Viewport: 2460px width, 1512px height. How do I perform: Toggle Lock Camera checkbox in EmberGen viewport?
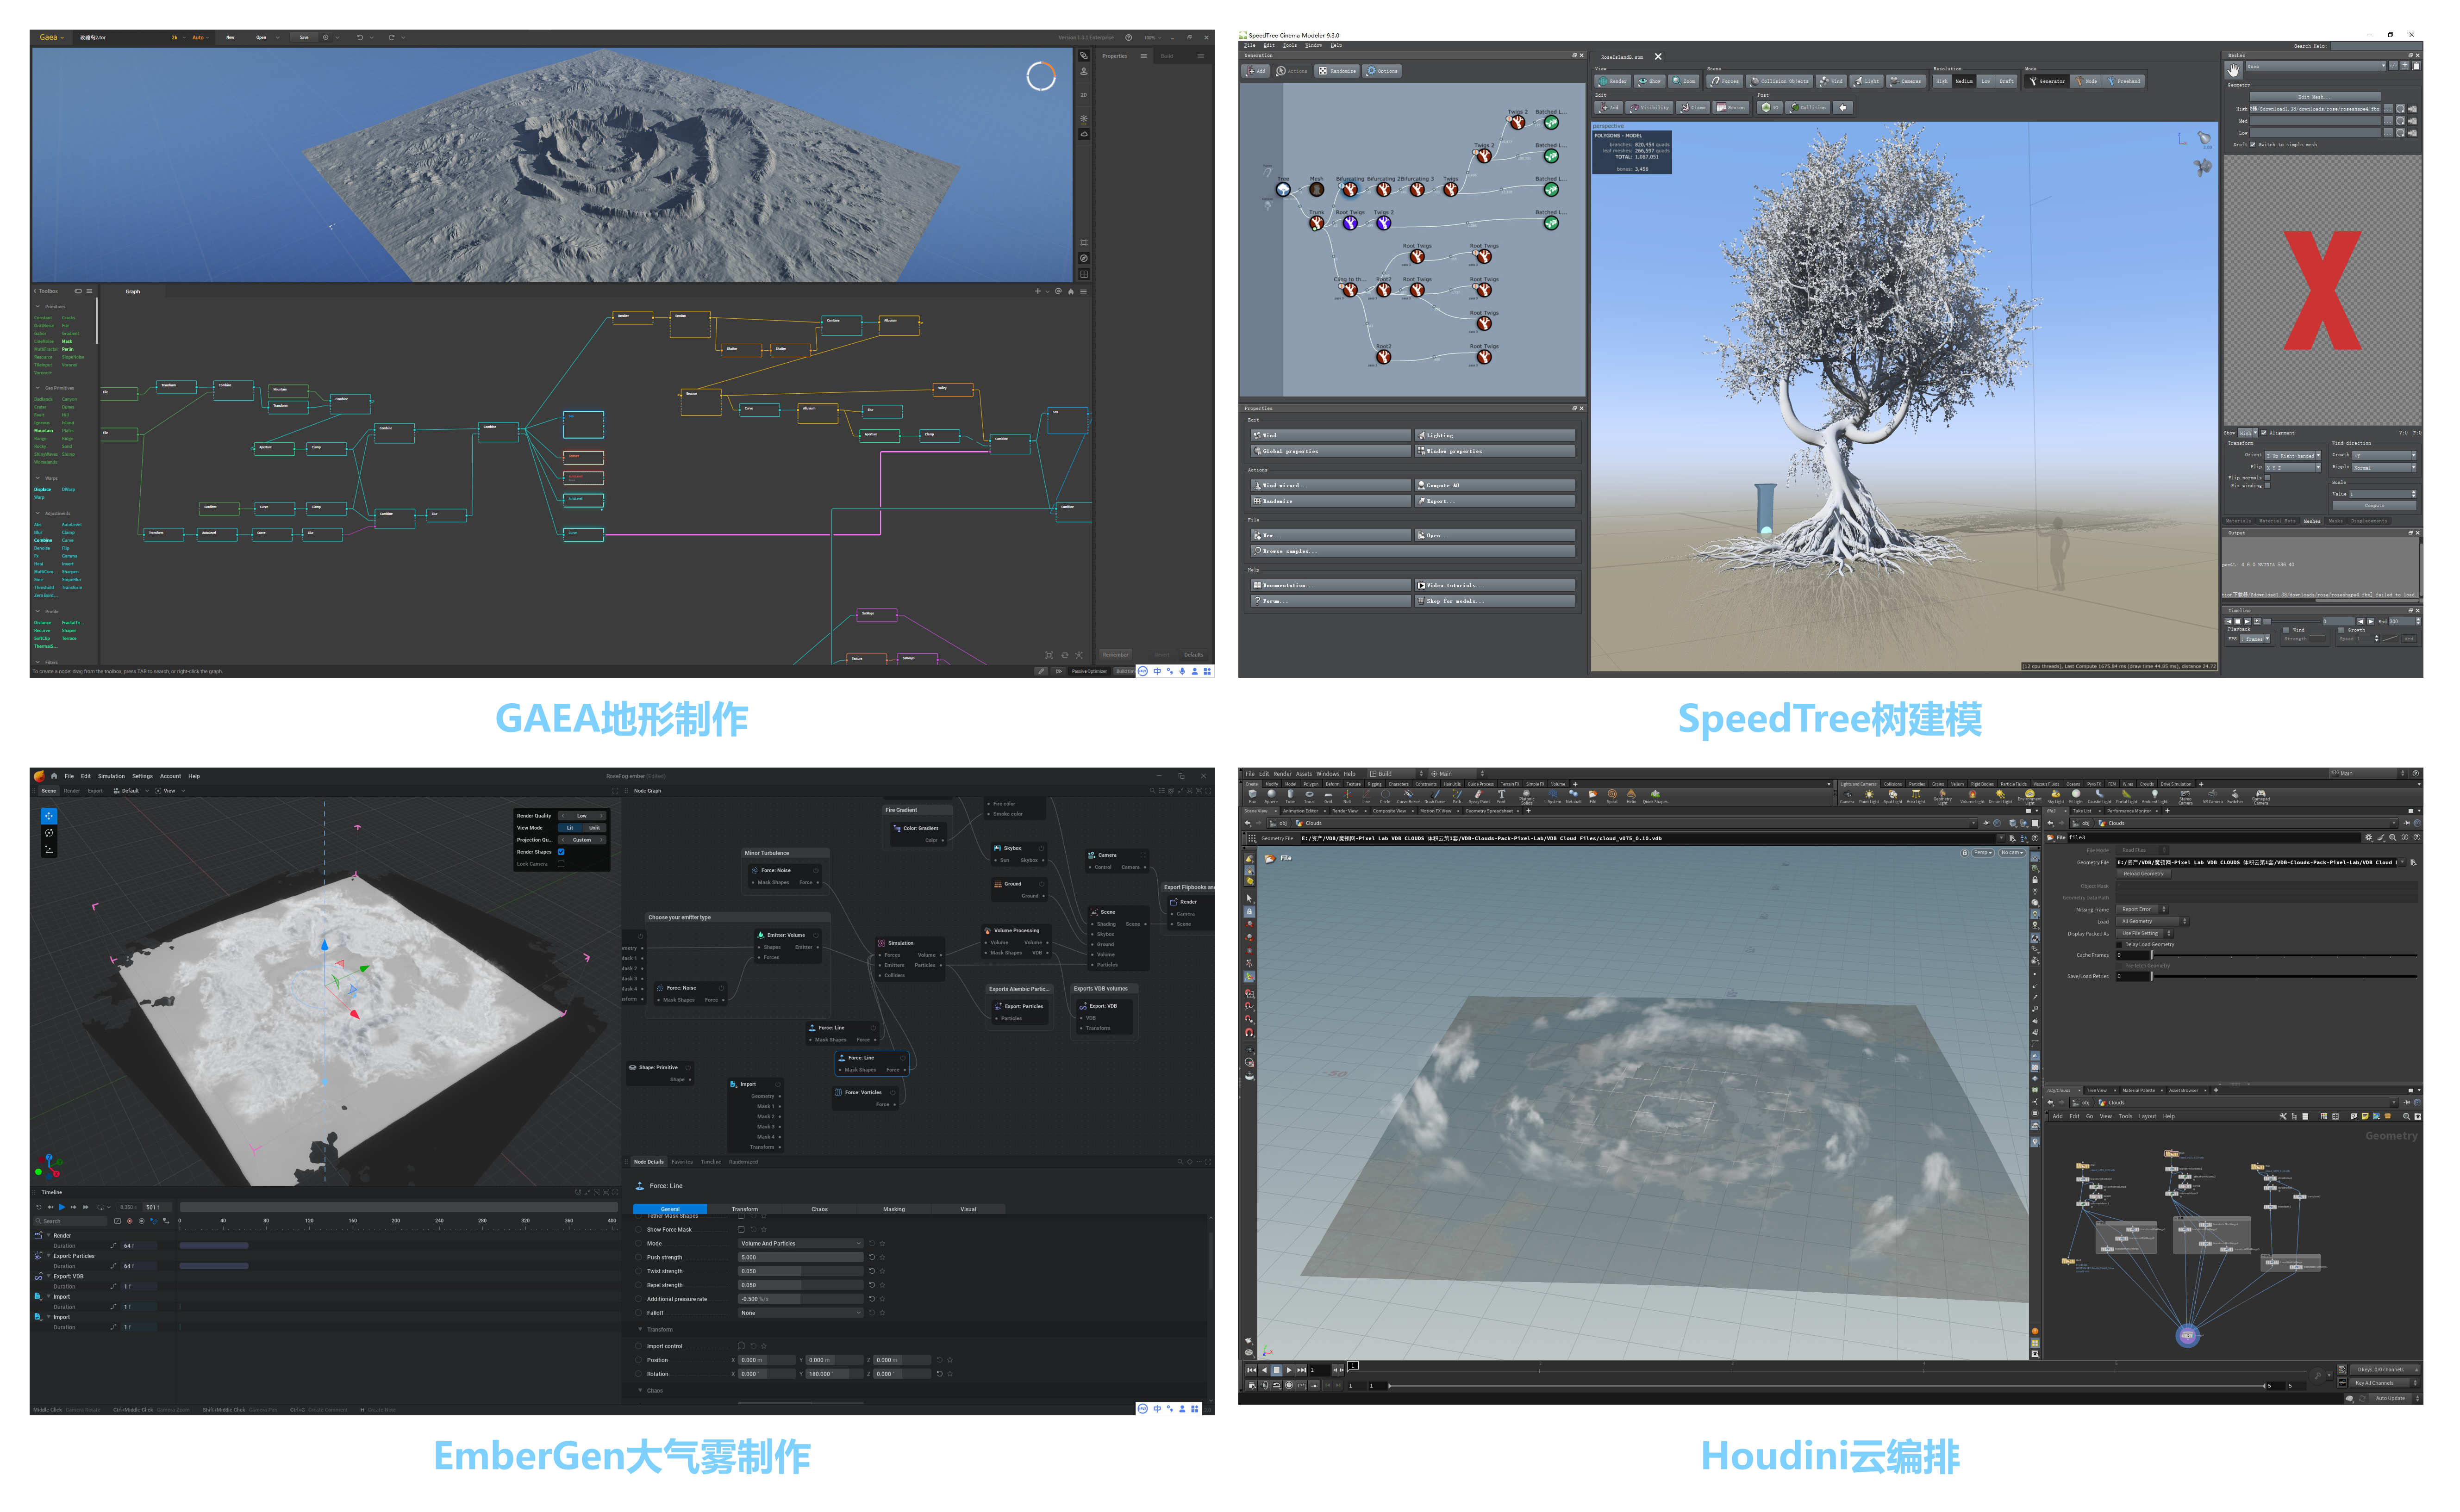click(561, 864)
